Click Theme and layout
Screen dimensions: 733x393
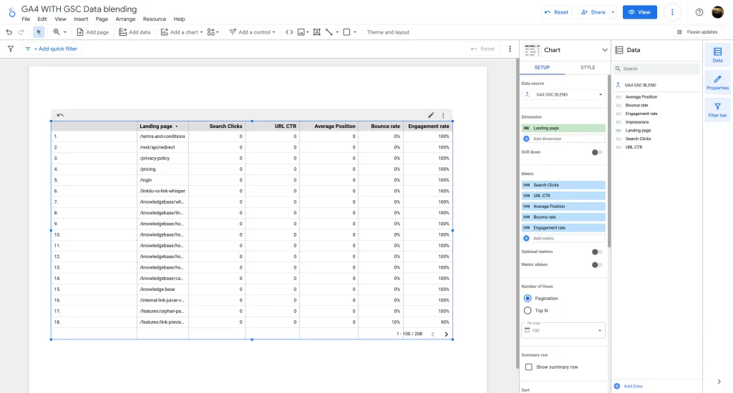tap(388, 32)
